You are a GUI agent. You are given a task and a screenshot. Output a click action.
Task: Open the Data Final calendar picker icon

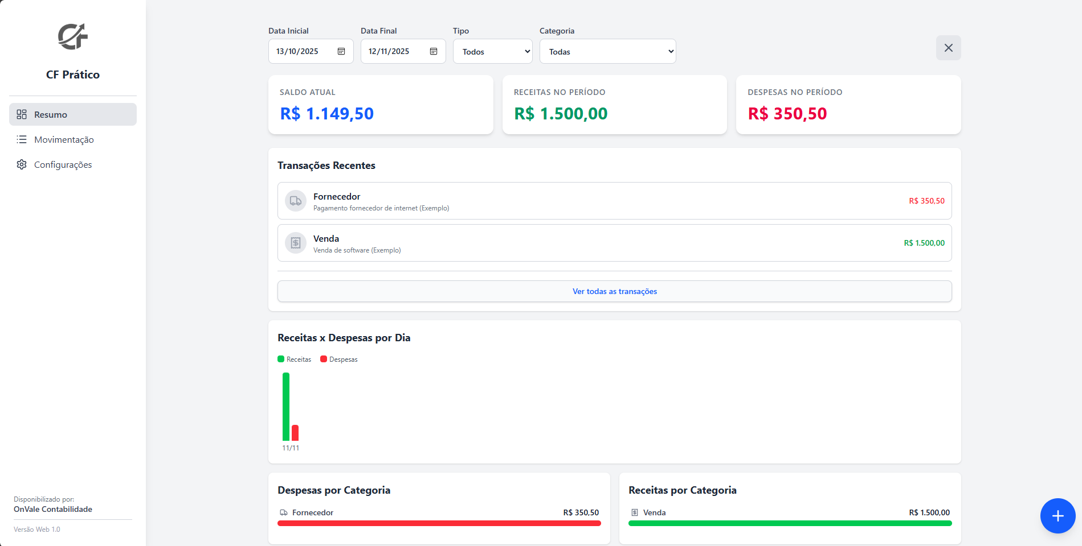pos(434,51)
